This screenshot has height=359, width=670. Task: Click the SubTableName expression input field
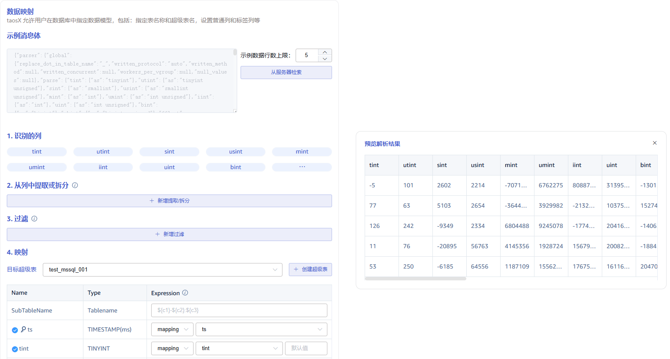tap(239, 310)
